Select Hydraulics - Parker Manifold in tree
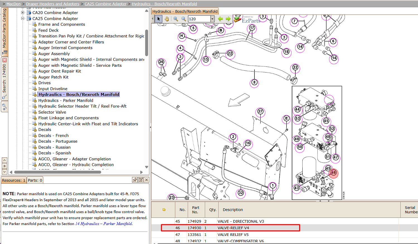This screenshot has width=418, height=244. [66, 101]
